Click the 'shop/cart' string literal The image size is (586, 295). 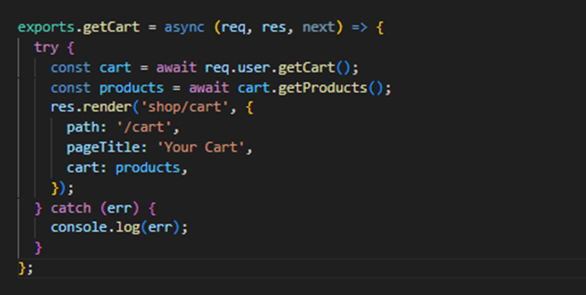coord(184,108)
